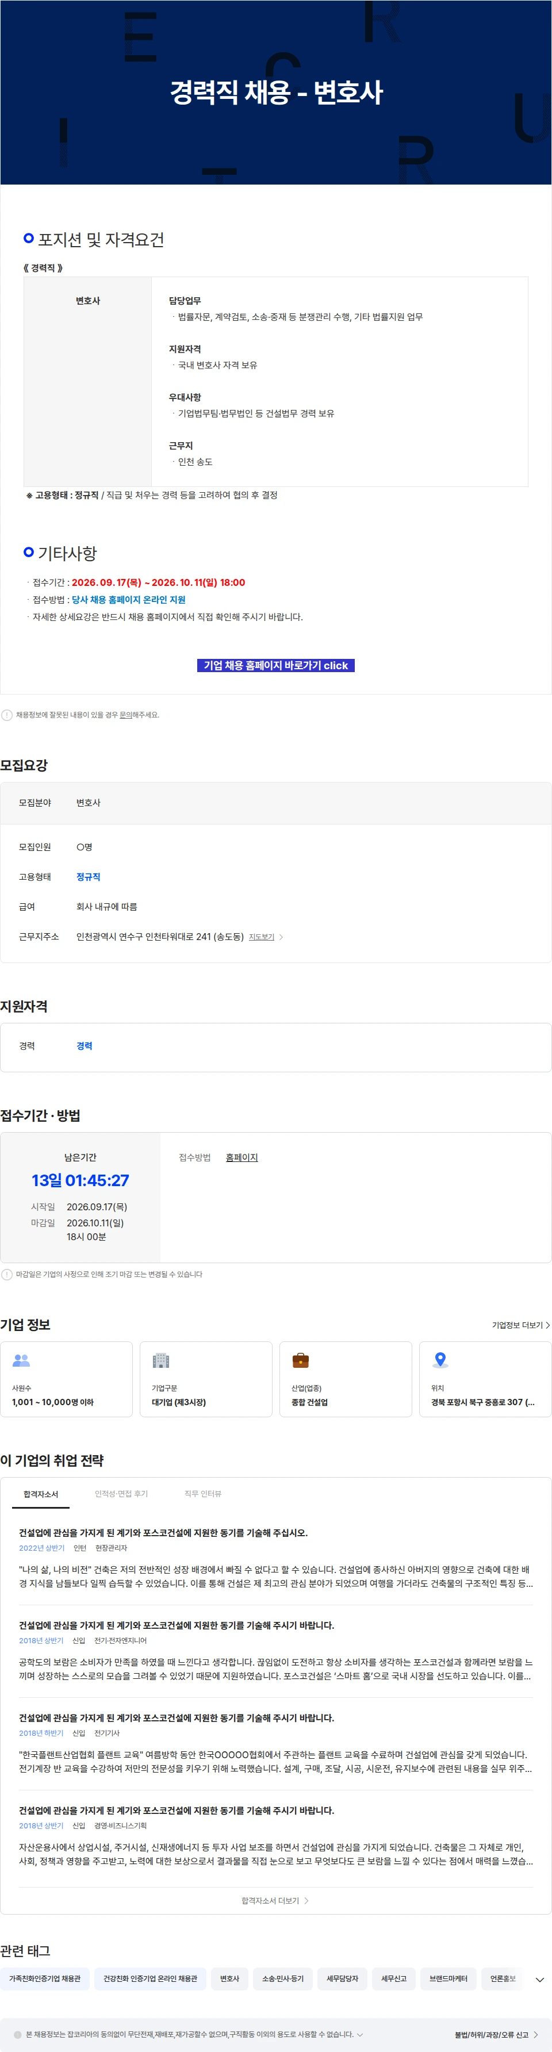Image resolution: width=552 pixels, height=2052 pixels.
Task: Open the 문의 link for wrong info
Action: pyautogui.click(x=125, y=715)
